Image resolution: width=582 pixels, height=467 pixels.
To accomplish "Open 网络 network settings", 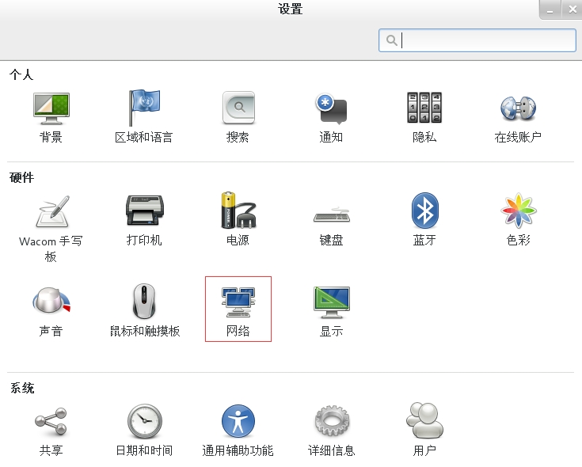I will (238, 309).
